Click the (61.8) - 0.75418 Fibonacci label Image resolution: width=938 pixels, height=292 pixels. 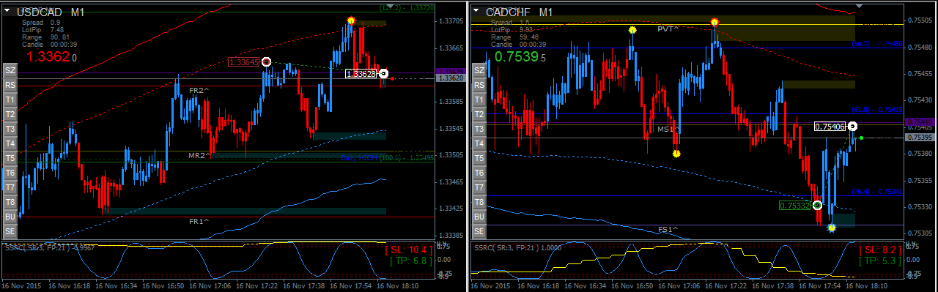(877, 109)
